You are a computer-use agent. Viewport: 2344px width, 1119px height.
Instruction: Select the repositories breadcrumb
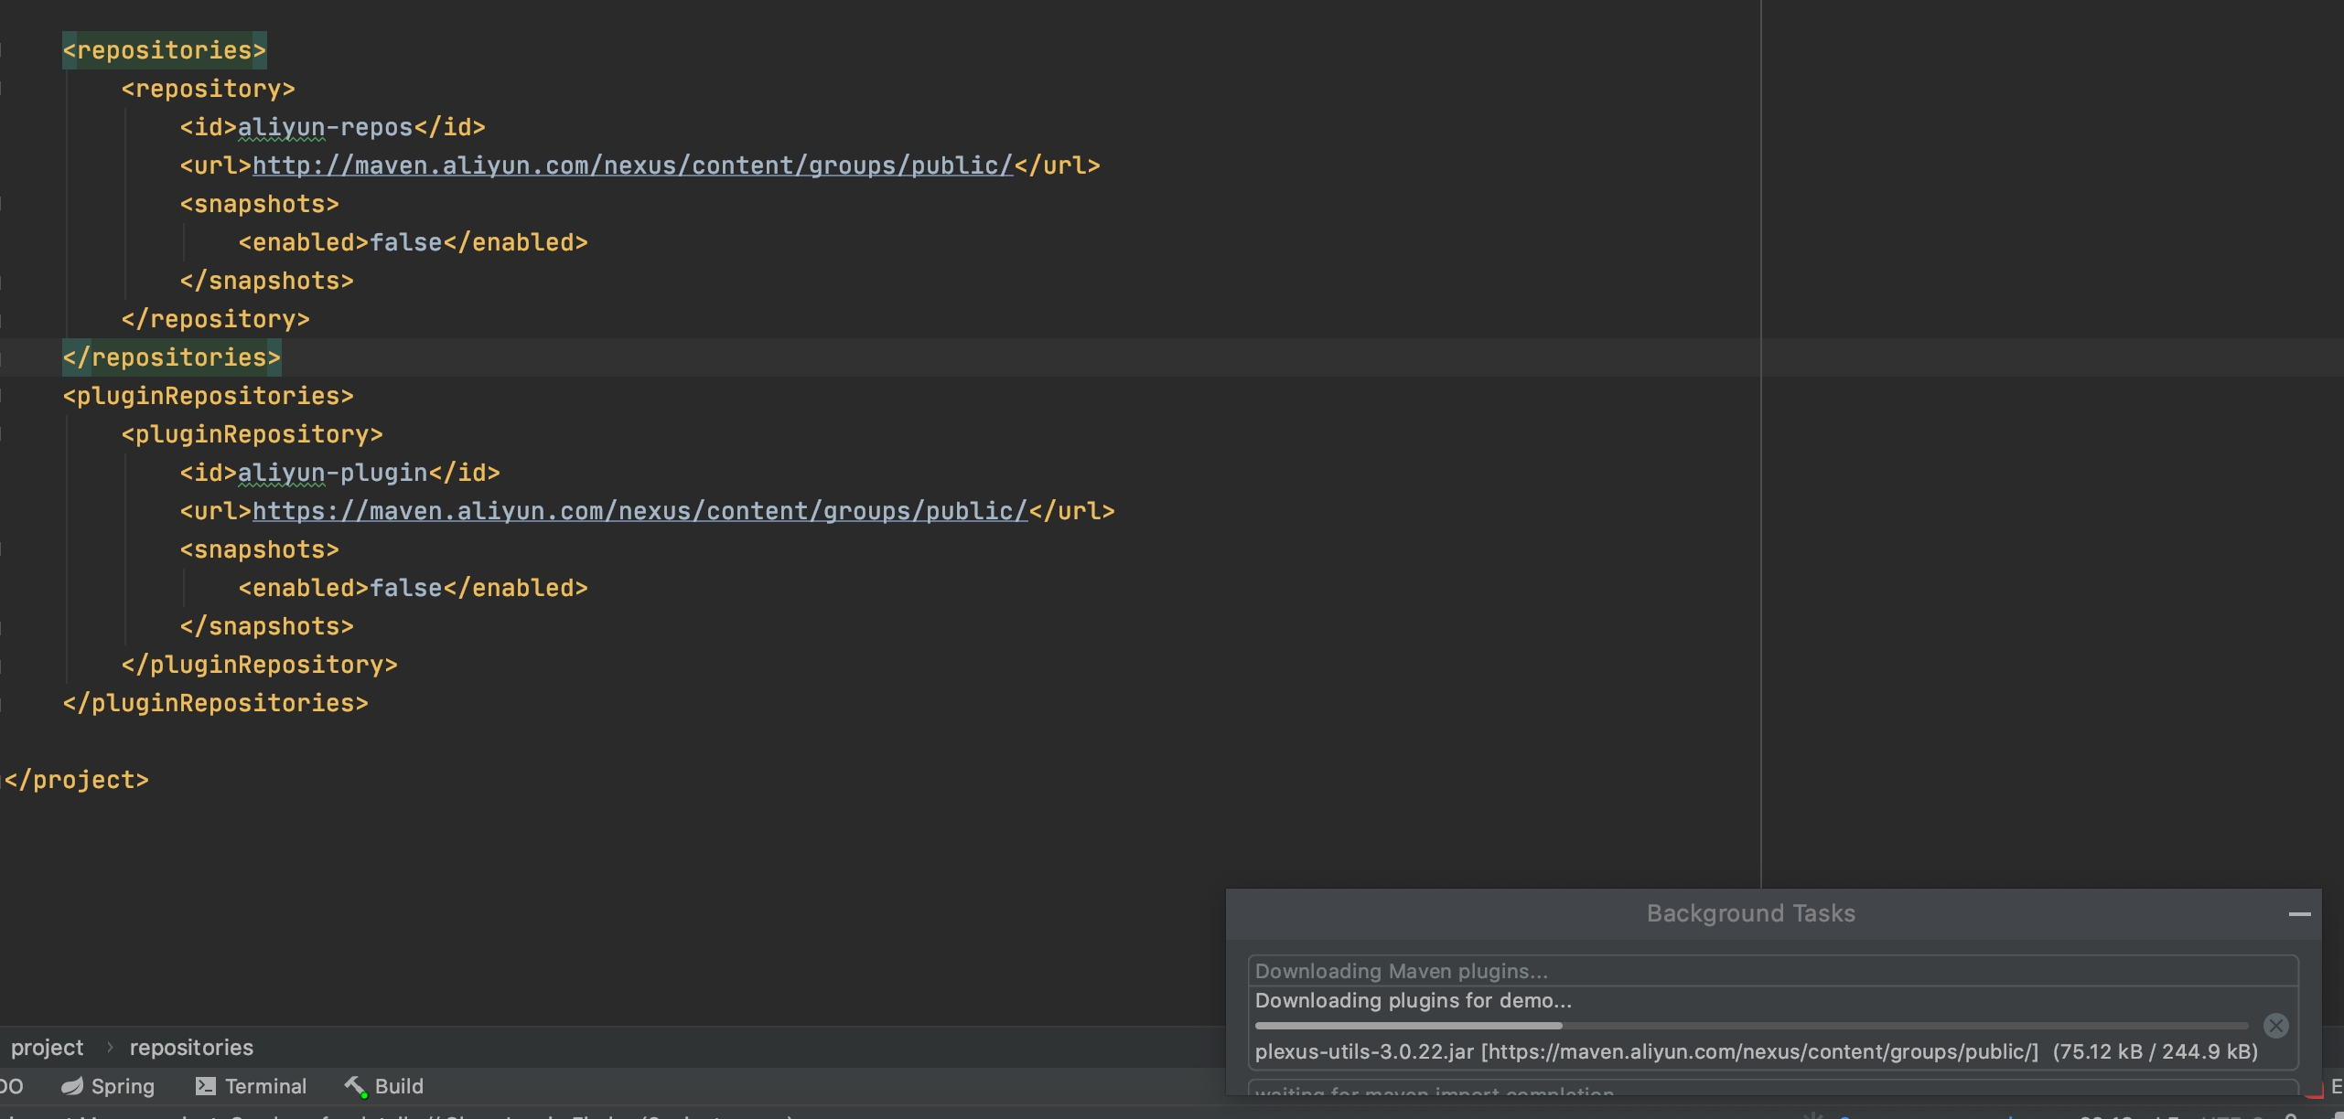[191, 1048]
